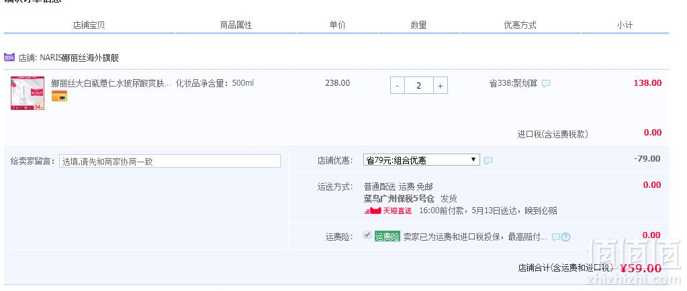
Task: Click the 进口税(含运费税款) label
Action: point(553,134)
